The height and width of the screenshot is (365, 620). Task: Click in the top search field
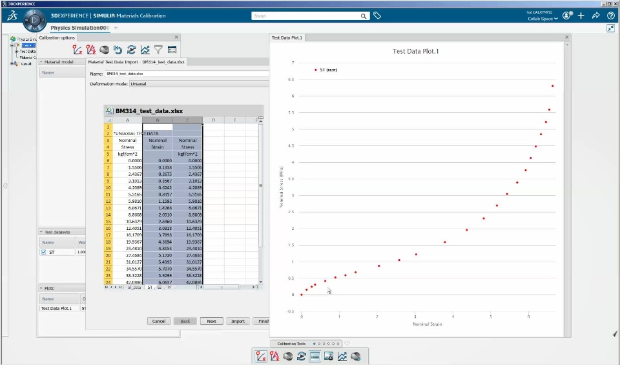[x=306, y=16]
